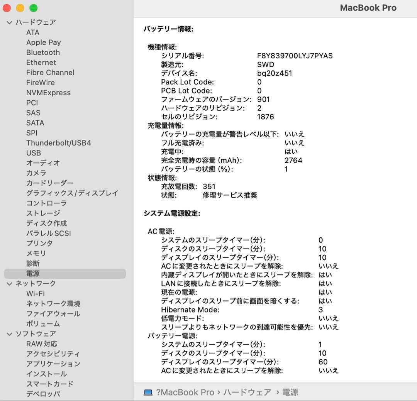Click 電源 in the breadcrumb path
The width and height of the screenshot is (417, 401).
[292, 392]
